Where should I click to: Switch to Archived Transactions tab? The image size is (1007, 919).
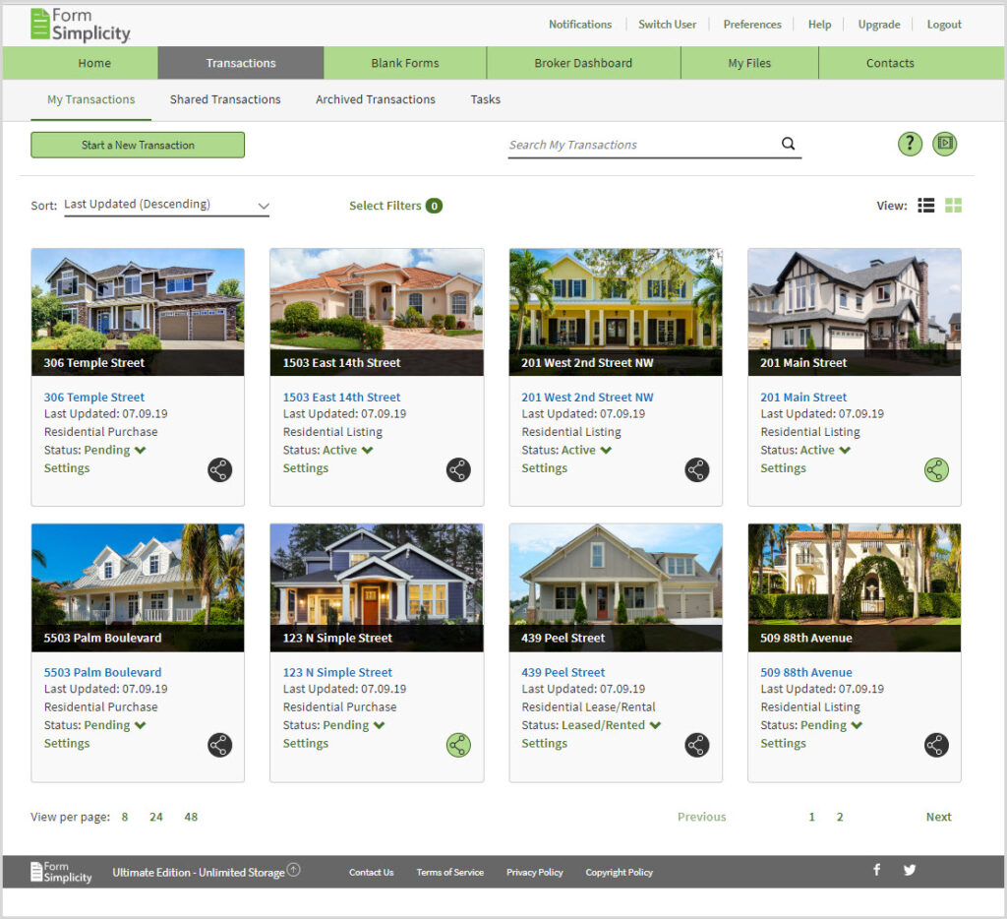click(x=375, y=99)
